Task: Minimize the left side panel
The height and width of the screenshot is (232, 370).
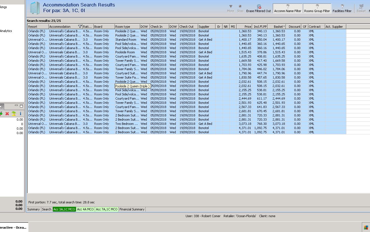Action: coord(16,106)
